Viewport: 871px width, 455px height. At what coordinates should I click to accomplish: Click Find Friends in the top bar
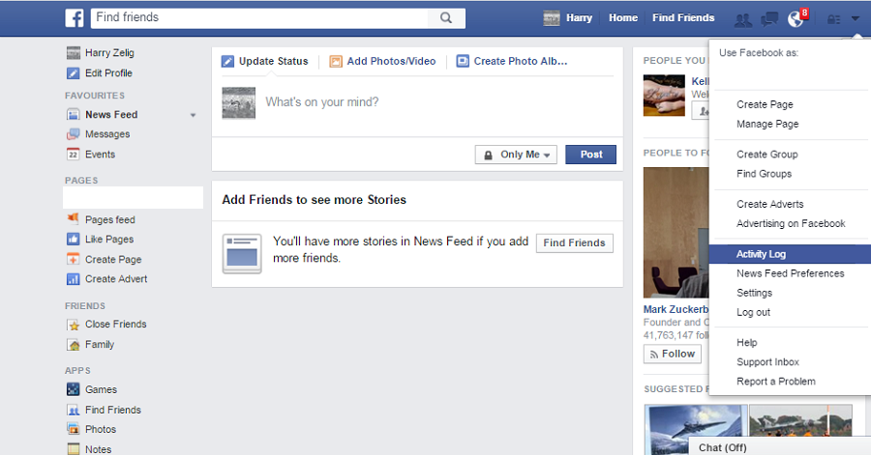click(x=683, y=17)
